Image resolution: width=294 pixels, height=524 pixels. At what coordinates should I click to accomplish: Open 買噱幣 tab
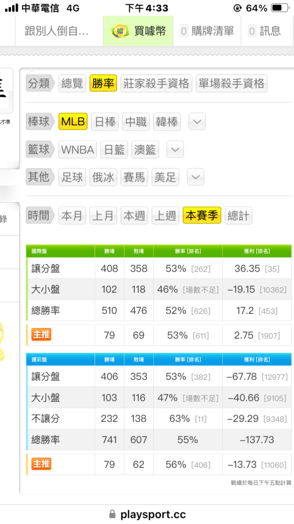point(138,31)
